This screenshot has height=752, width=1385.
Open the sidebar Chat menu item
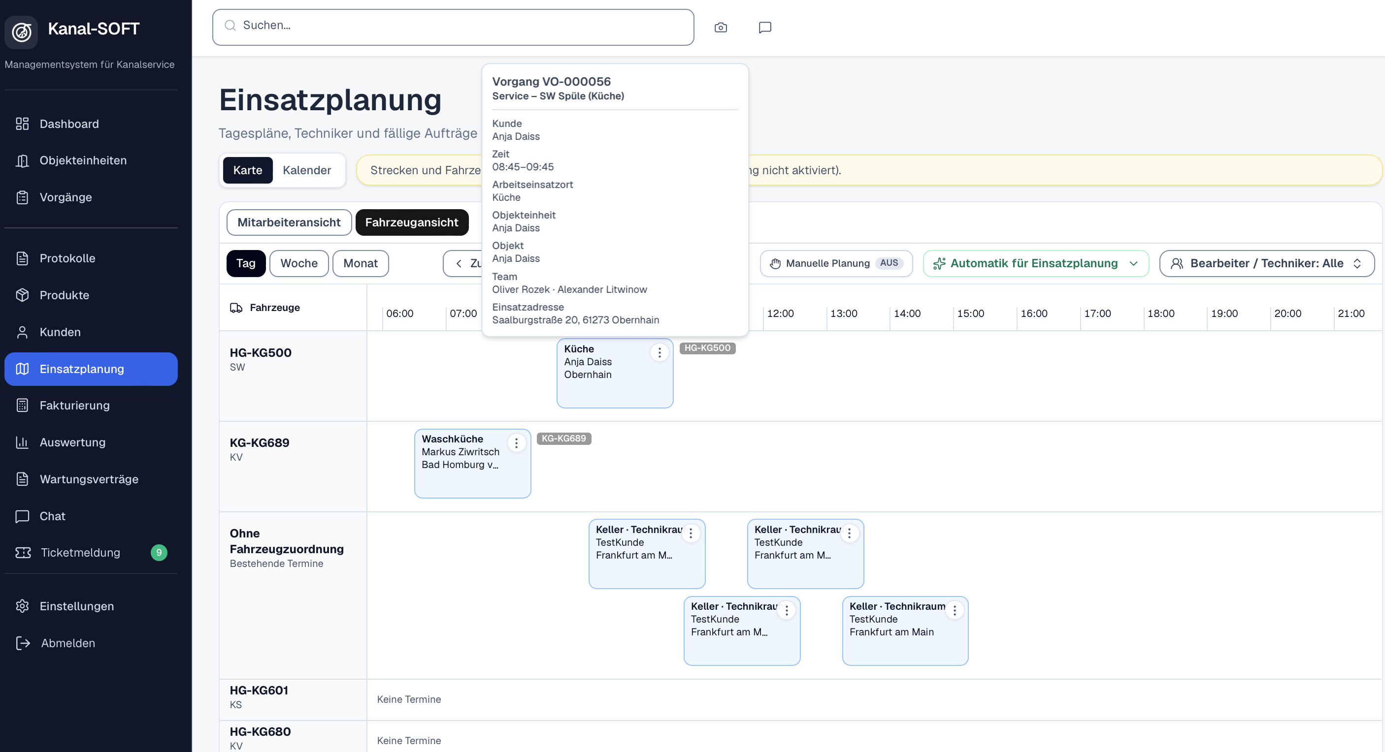point(91,516)
